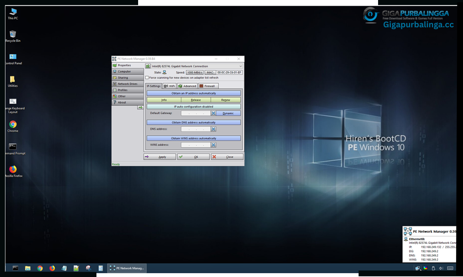Toggle Obtain DNS address automatically
The image size is (463, 277).
194,122
